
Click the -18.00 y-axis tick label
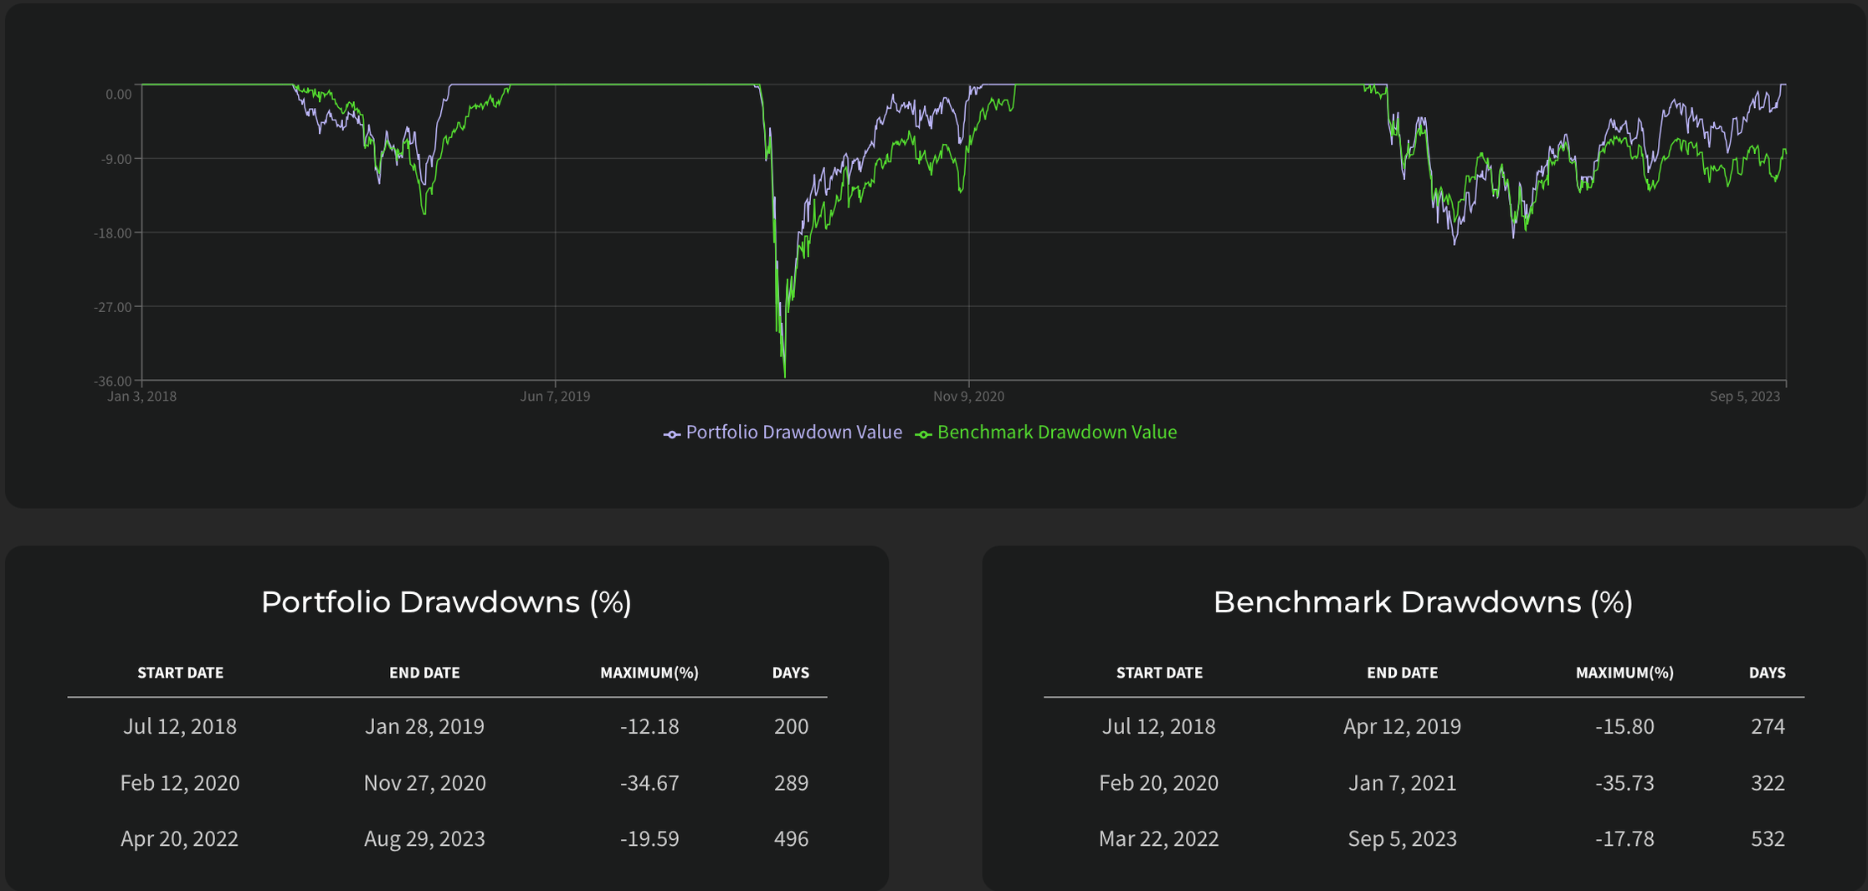113,233
